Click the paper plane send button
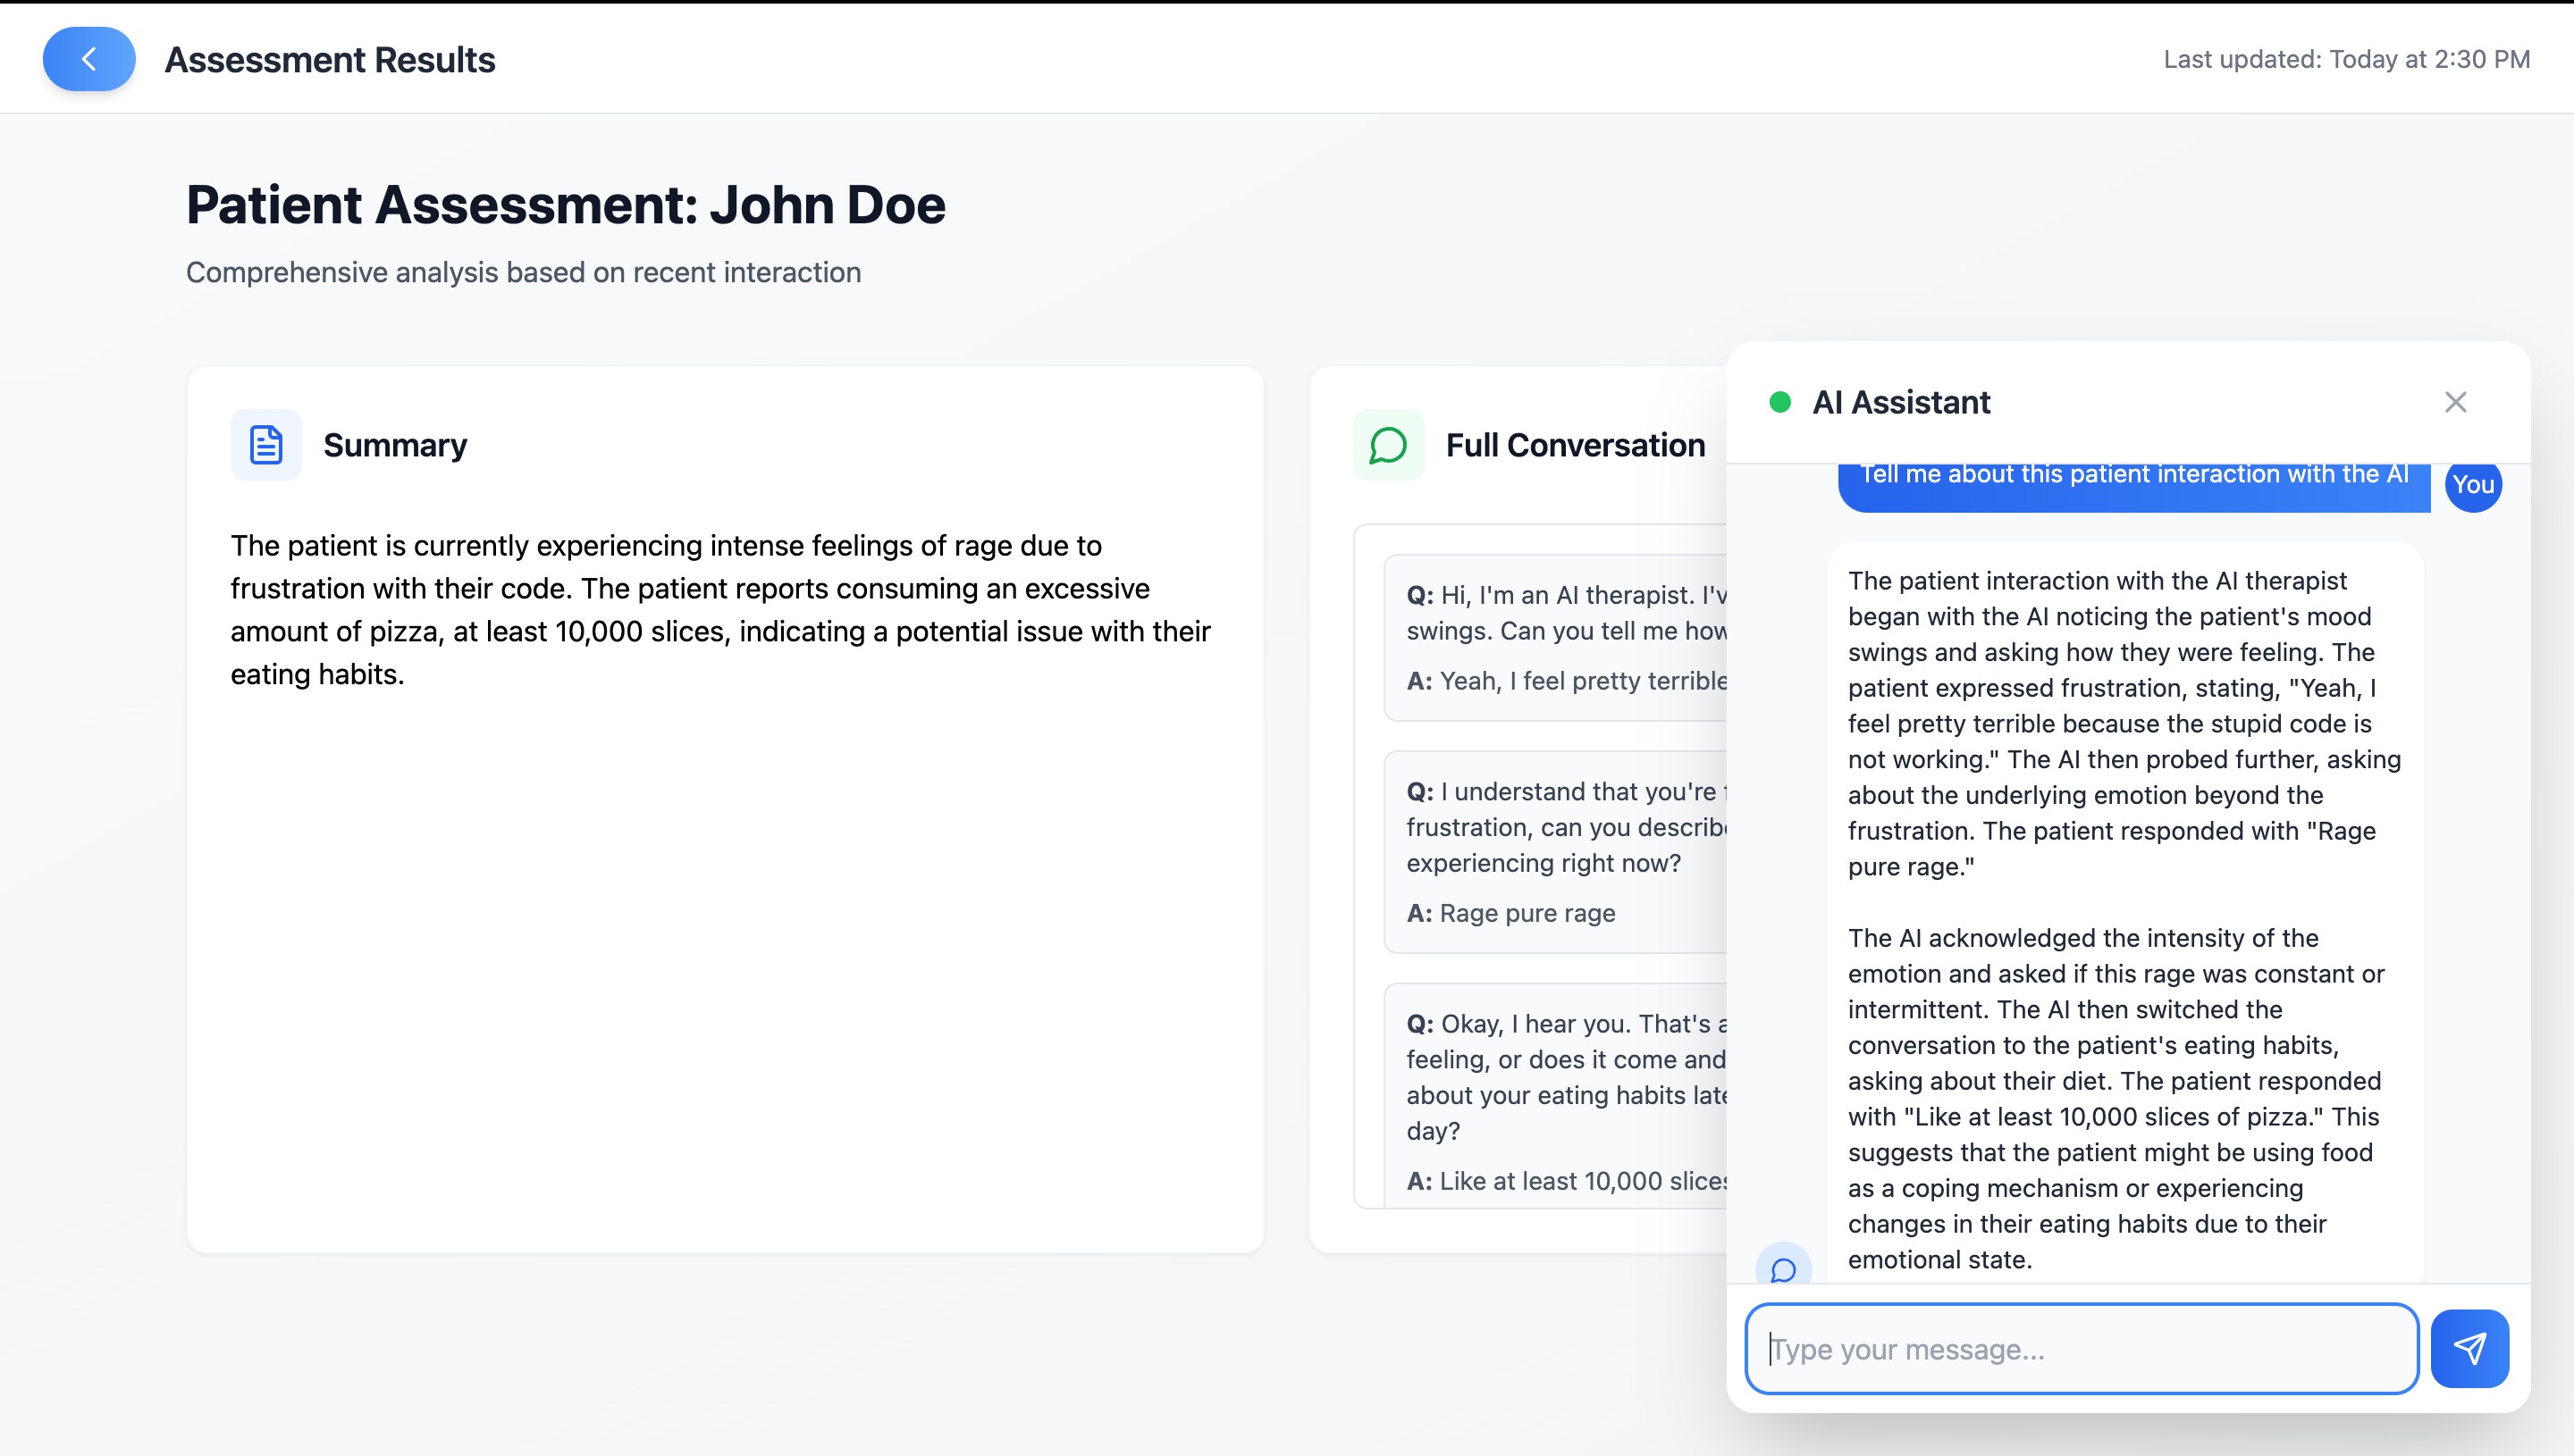2574x1456 pixels. (2469, 1348)
